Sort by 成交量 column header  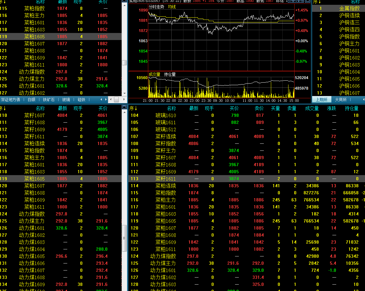coord(312,109)
